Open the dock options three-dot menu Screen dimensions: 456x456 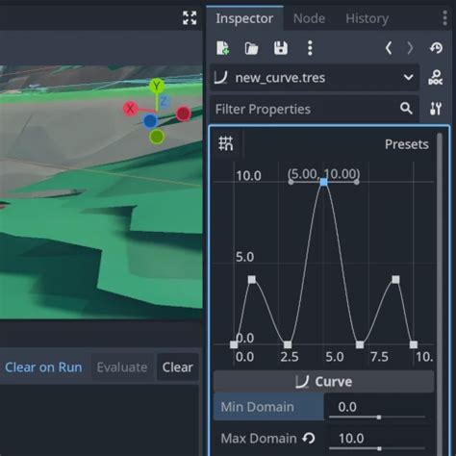tap(444, 18)
